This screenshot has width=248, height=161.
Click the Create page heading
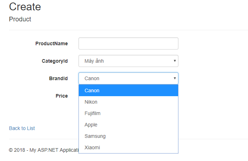[x=25, y=6]
